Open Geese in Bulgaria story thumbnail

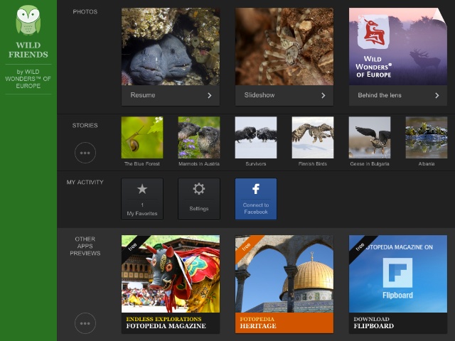(370, 137)
